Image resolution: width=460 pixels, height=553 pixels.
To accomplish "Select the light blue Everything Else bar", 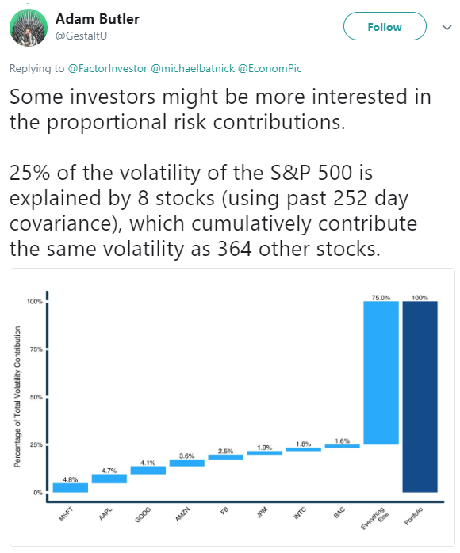I will (381, 373).
